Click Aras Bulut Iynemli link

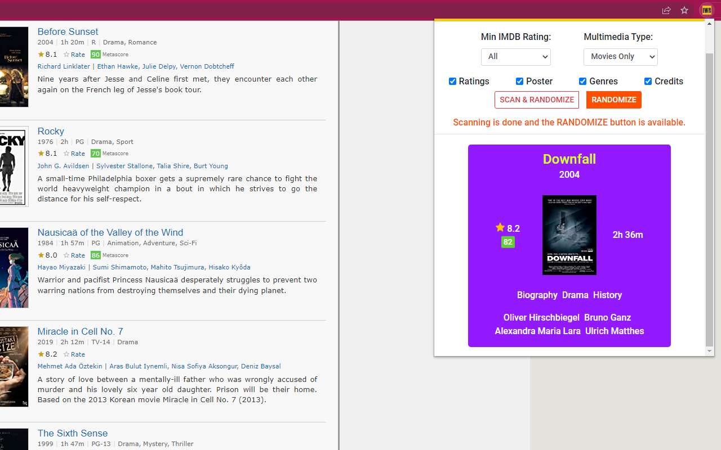click(x=138, y=366)
